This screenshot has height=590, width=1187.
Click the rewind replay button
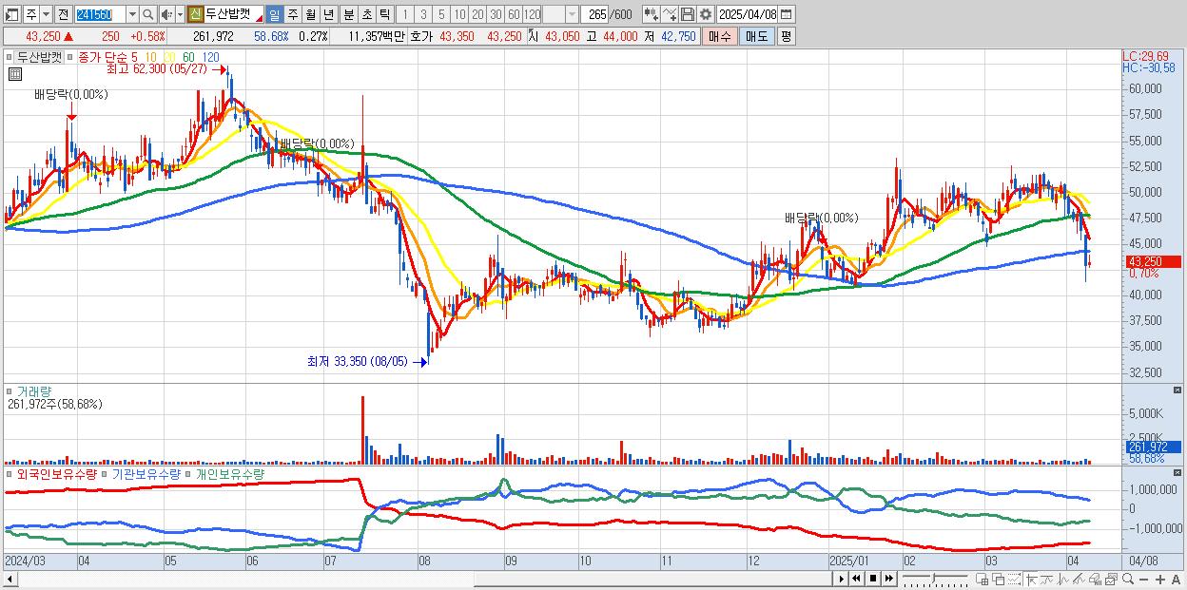click(856, 579)
